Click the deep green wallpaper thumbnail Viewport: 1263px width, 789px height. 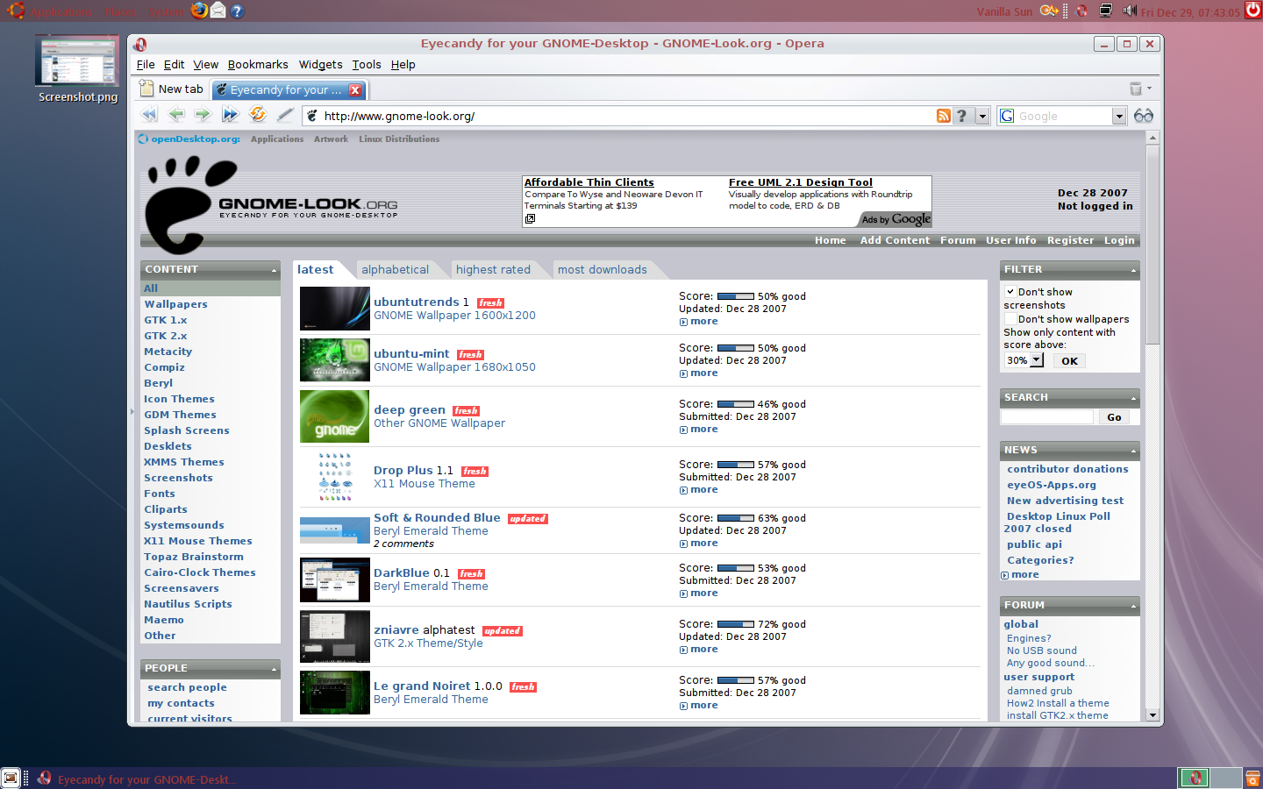tap(334, 416)
